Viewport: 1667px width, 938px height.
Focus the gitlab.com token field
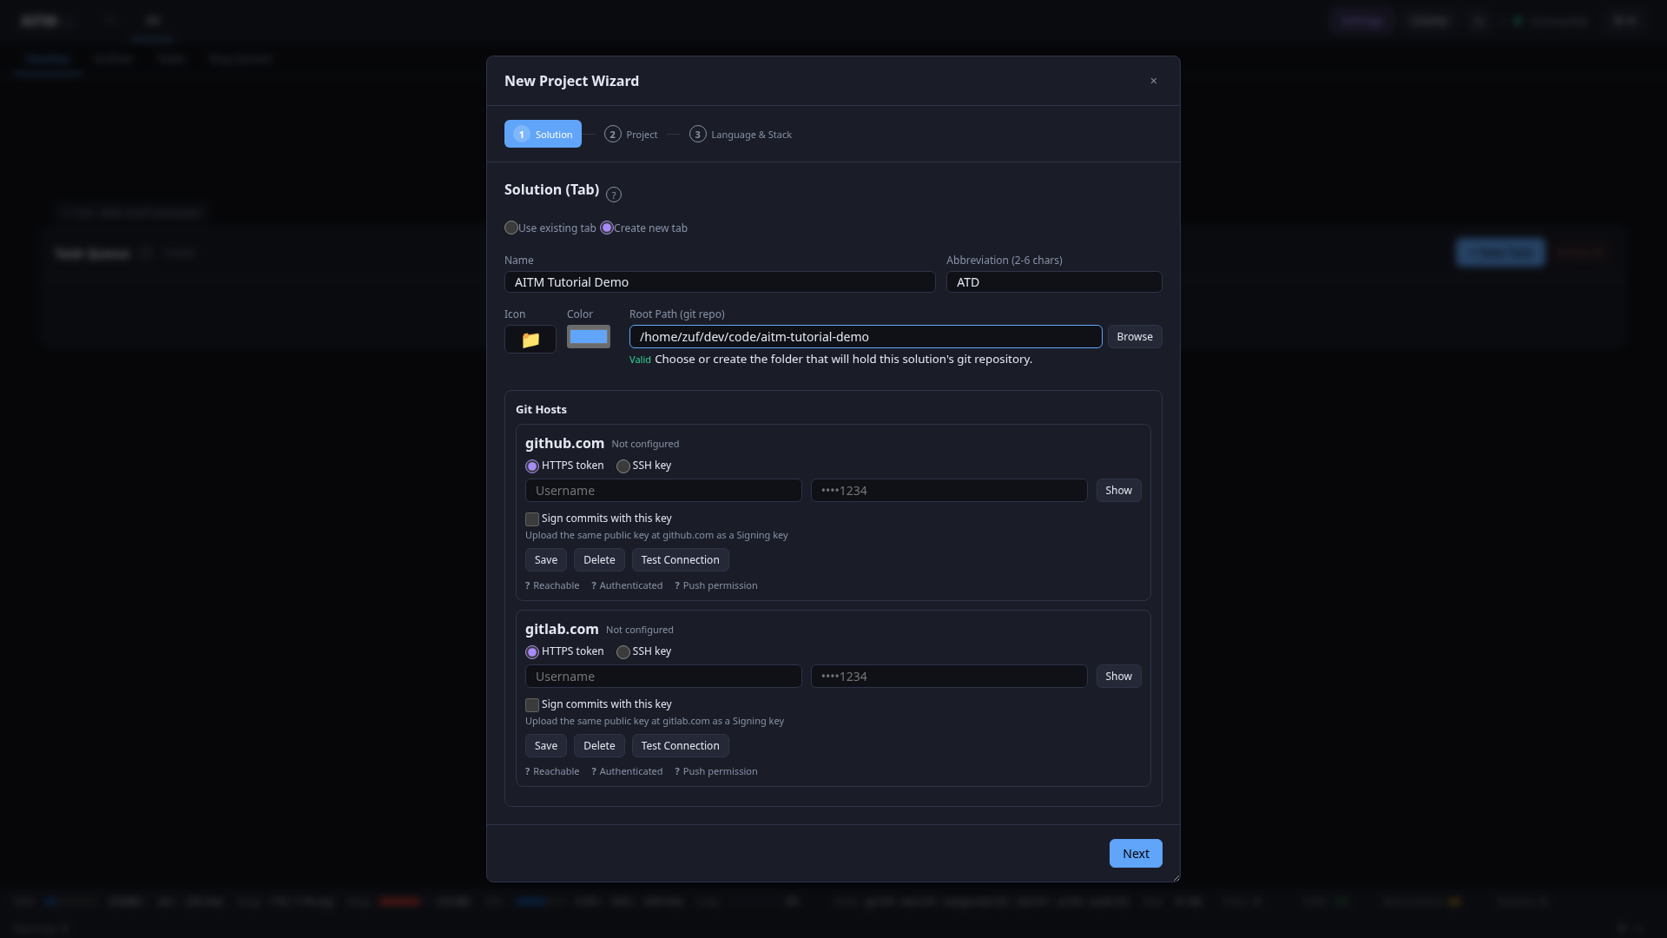click(949, 677)
